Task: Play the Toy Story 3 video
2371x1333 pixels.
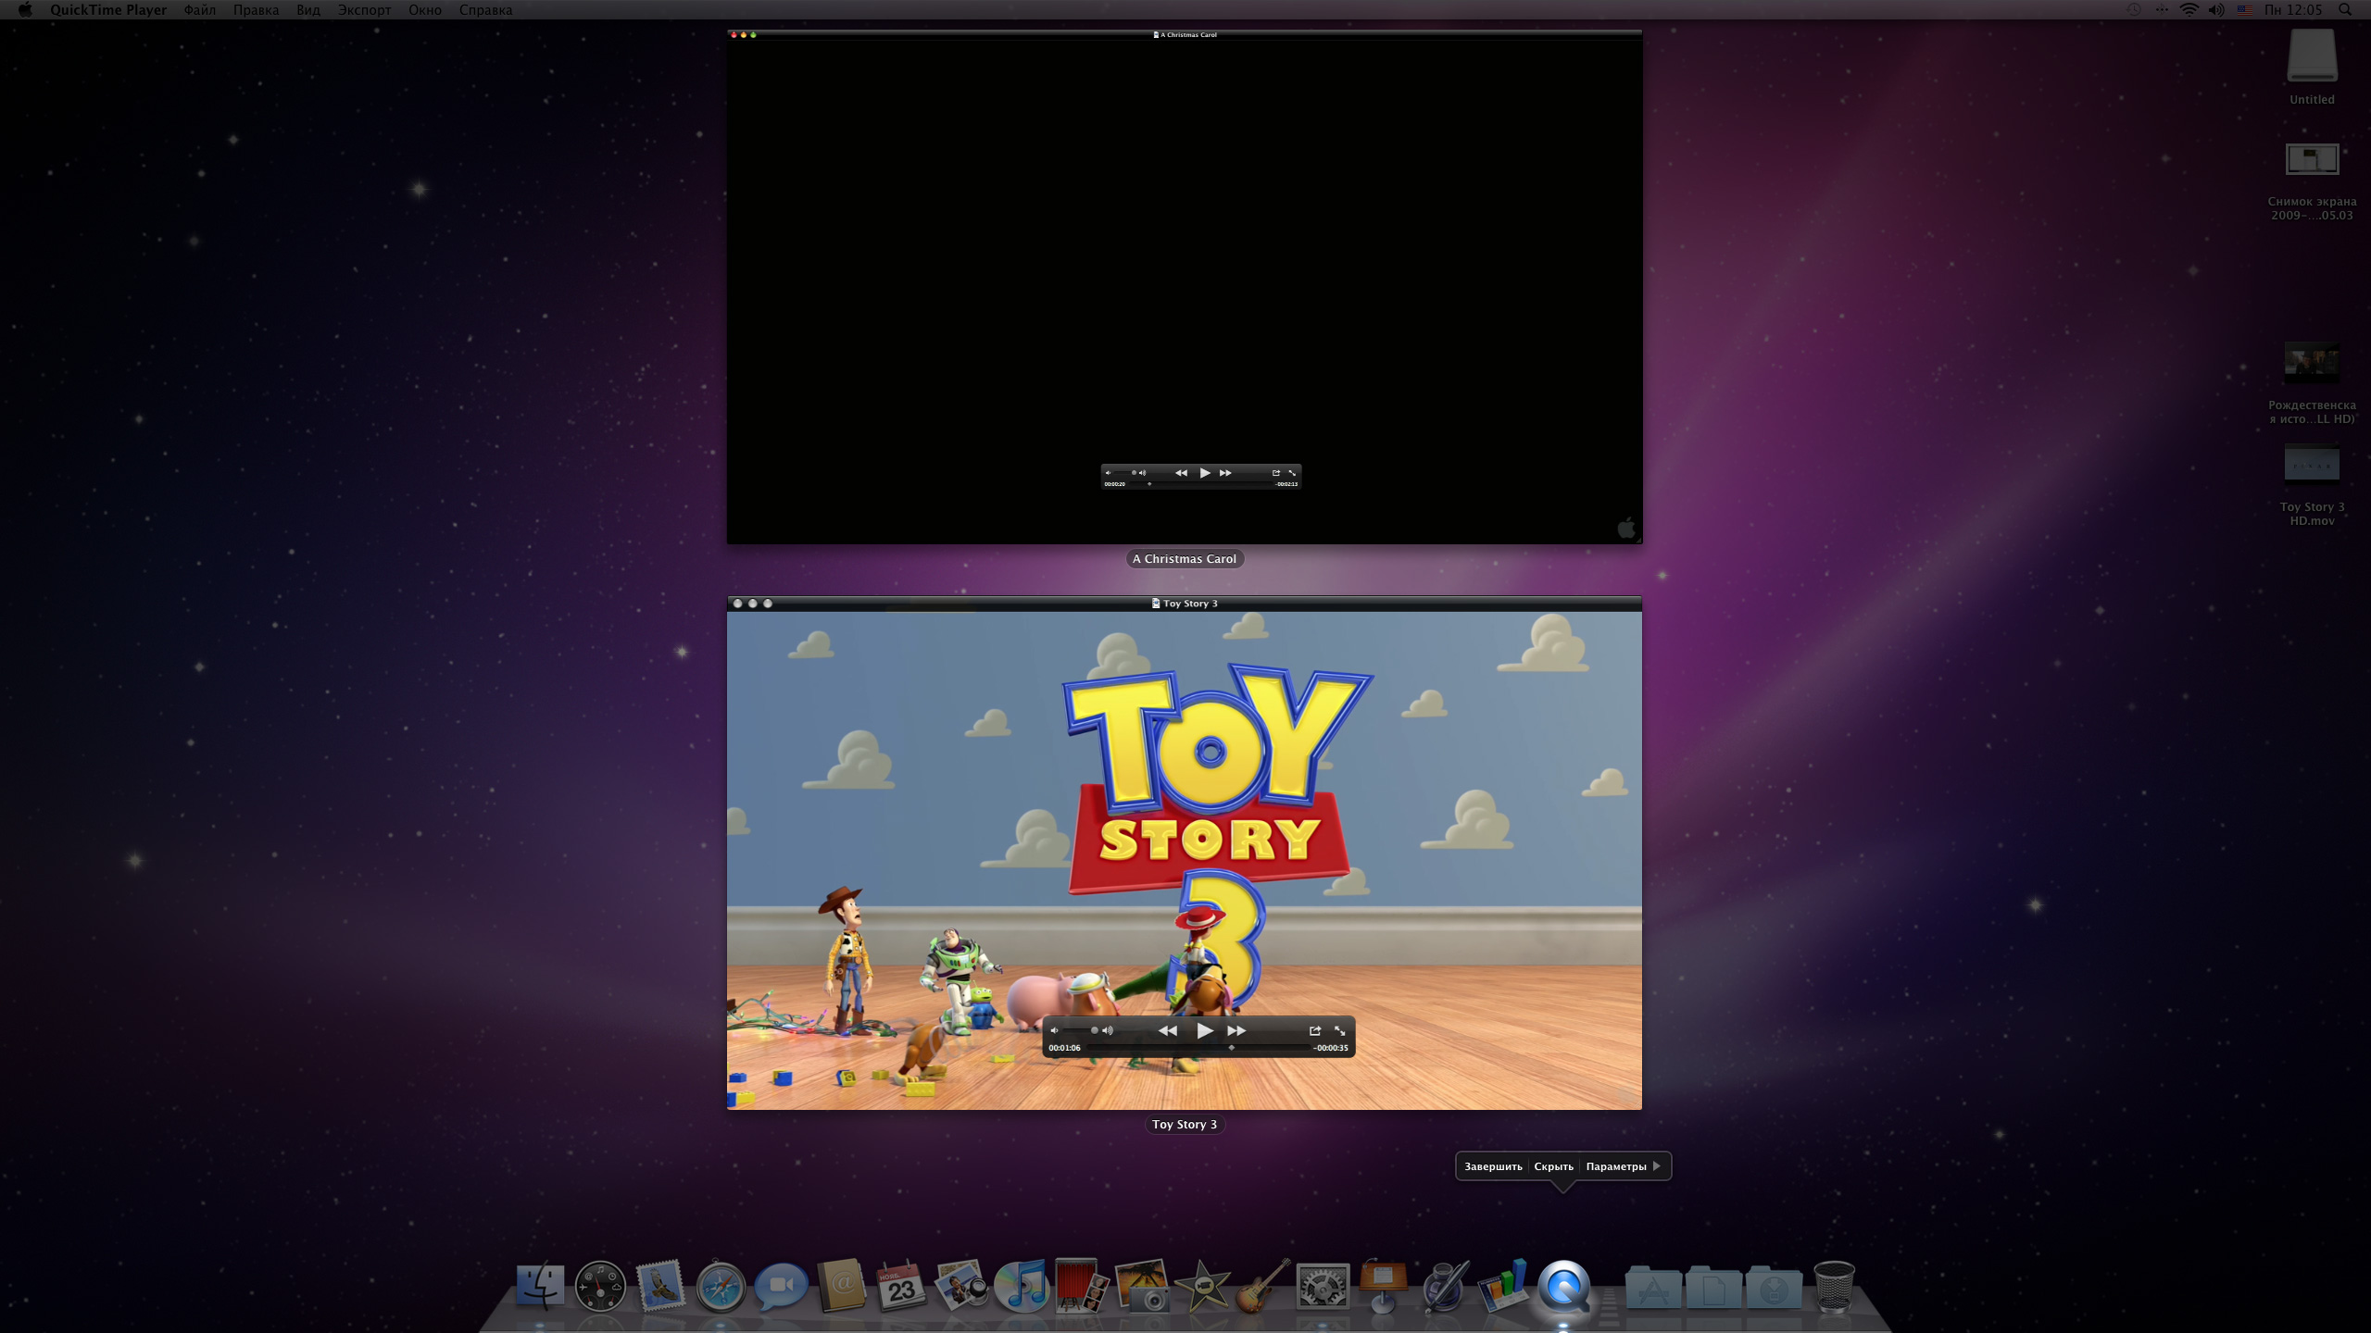Action: click(x=1204, y=1030)
